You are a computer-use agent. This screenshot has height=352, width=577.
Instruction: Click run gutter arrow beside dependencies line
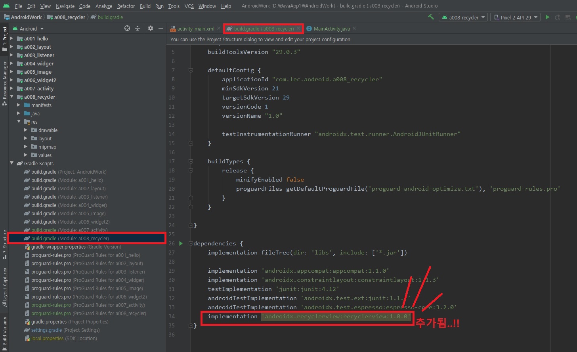click(x=181, y=243)
